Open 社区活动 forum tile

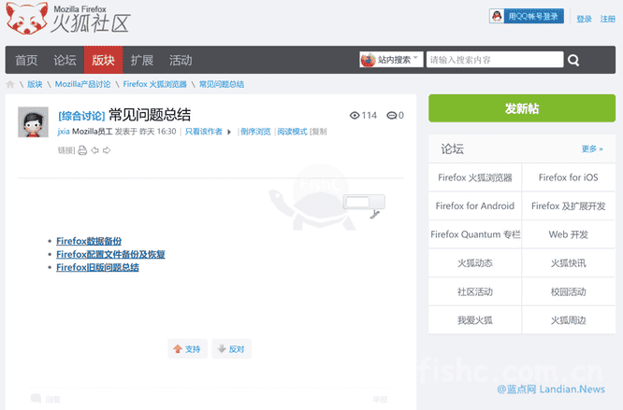click(x=475, y=291)
